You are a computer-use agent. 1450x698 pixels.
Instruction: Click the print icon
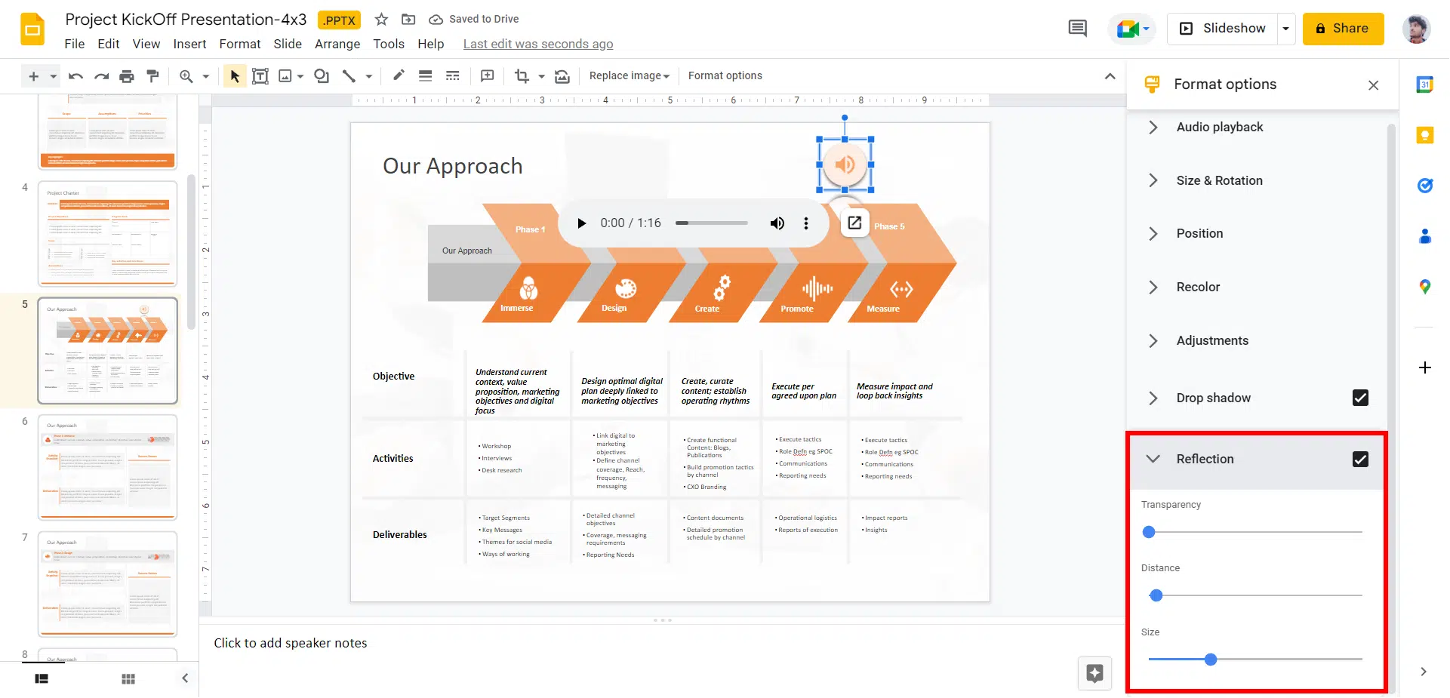tap(127, 76)
